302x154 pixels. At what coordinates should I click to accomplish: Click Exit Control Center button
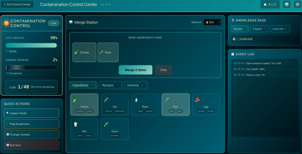point(17,4)
